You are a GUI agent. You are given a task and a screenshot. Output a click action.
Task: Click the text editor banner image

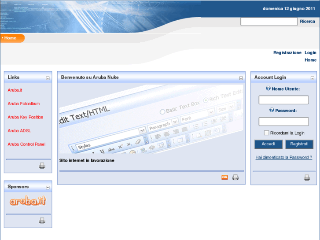151,119
